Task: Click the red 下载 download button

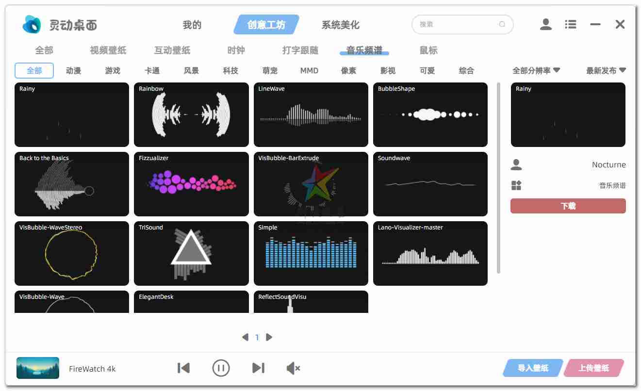Action: pos(568,206)
